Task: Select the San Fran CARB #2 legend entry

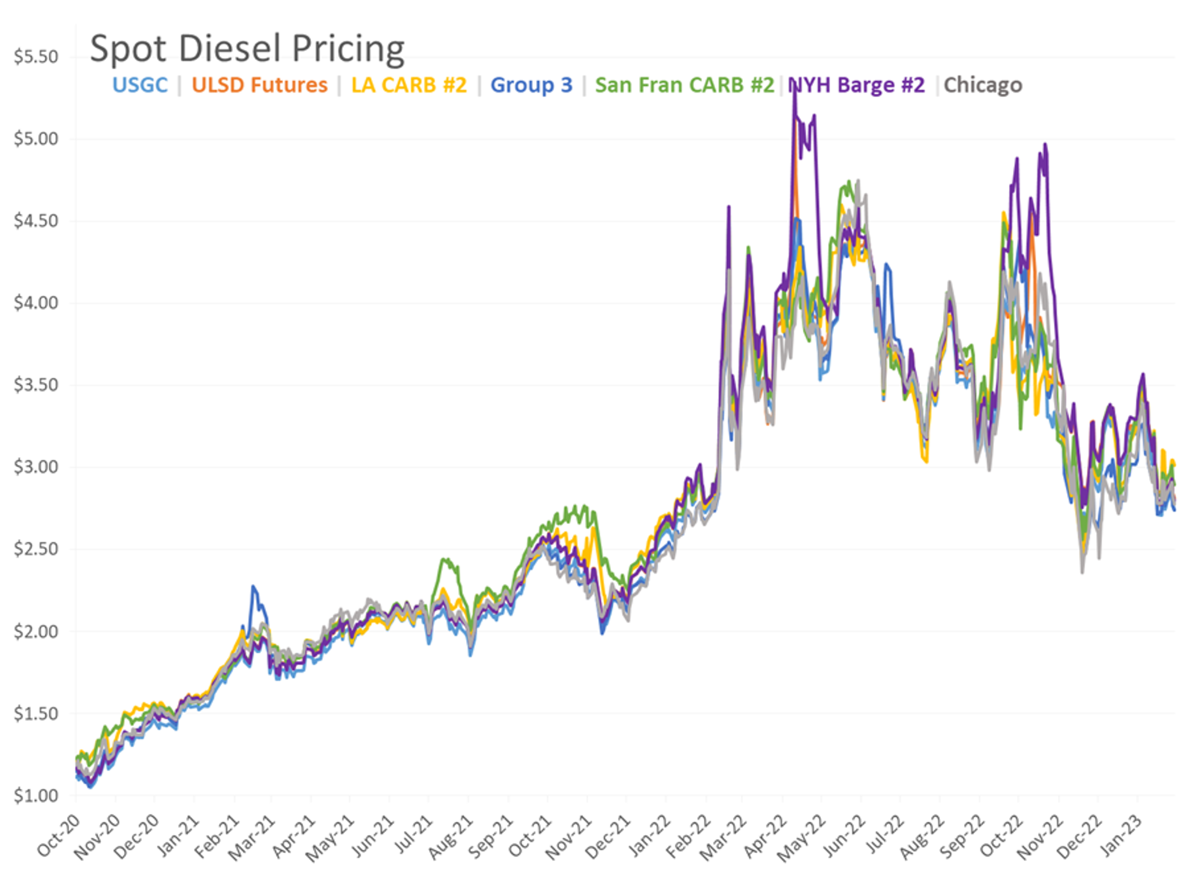Action: click(x=685, y=86)
